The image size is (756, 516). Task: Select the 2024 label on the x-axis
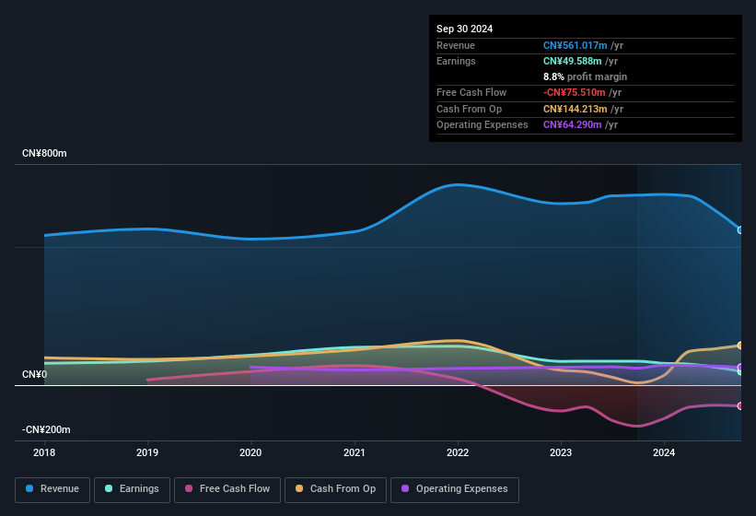point(664,452)
